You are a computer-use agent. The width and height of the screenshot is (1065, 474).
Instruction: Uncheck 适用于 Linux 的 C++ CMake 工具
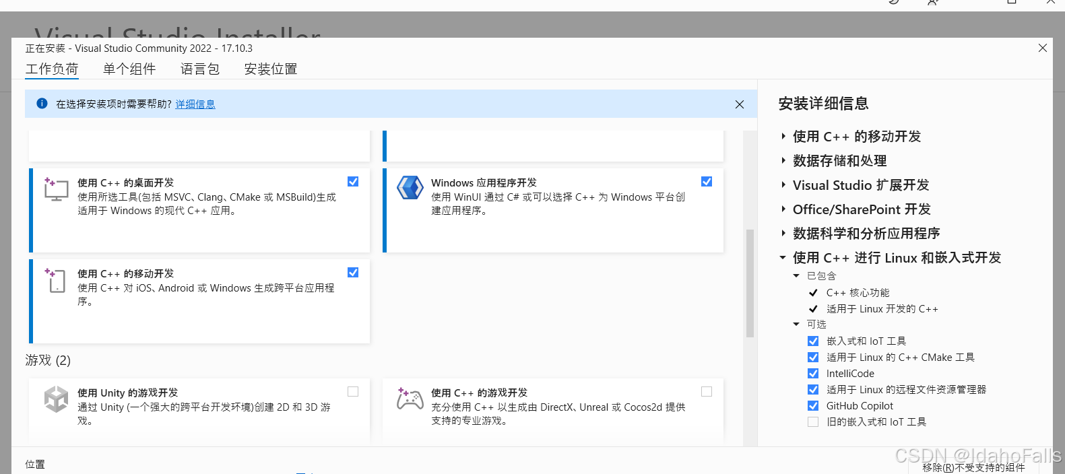click(813, 358)
